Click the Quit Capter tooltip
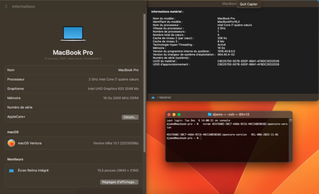319x194 pixels. 249,4
